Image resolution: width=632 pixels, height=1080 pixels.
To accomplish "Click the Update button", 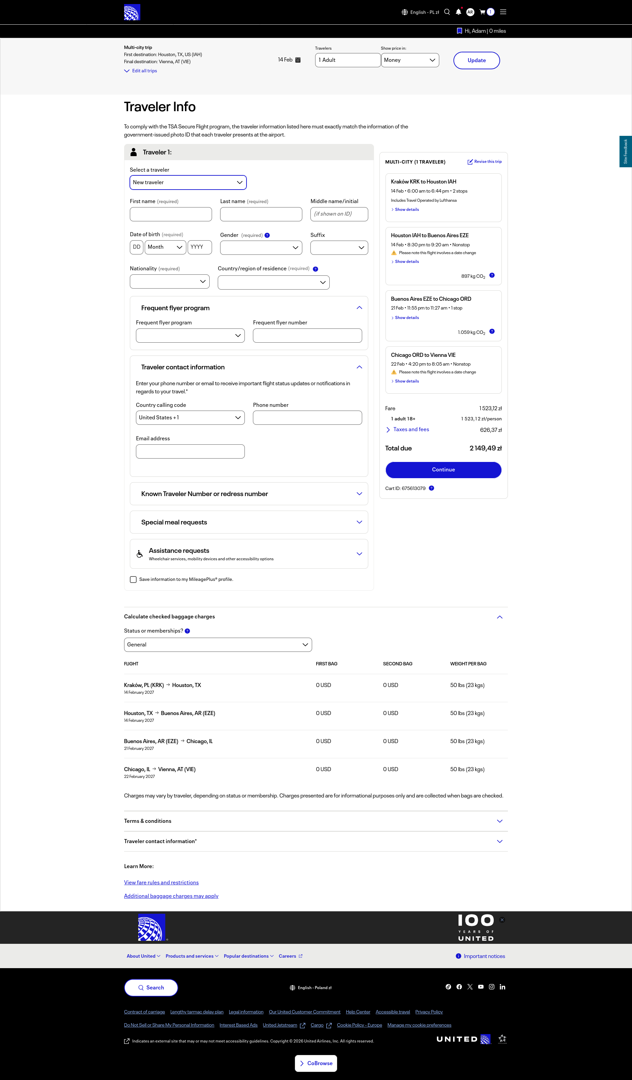I will [x=476, y=60].
